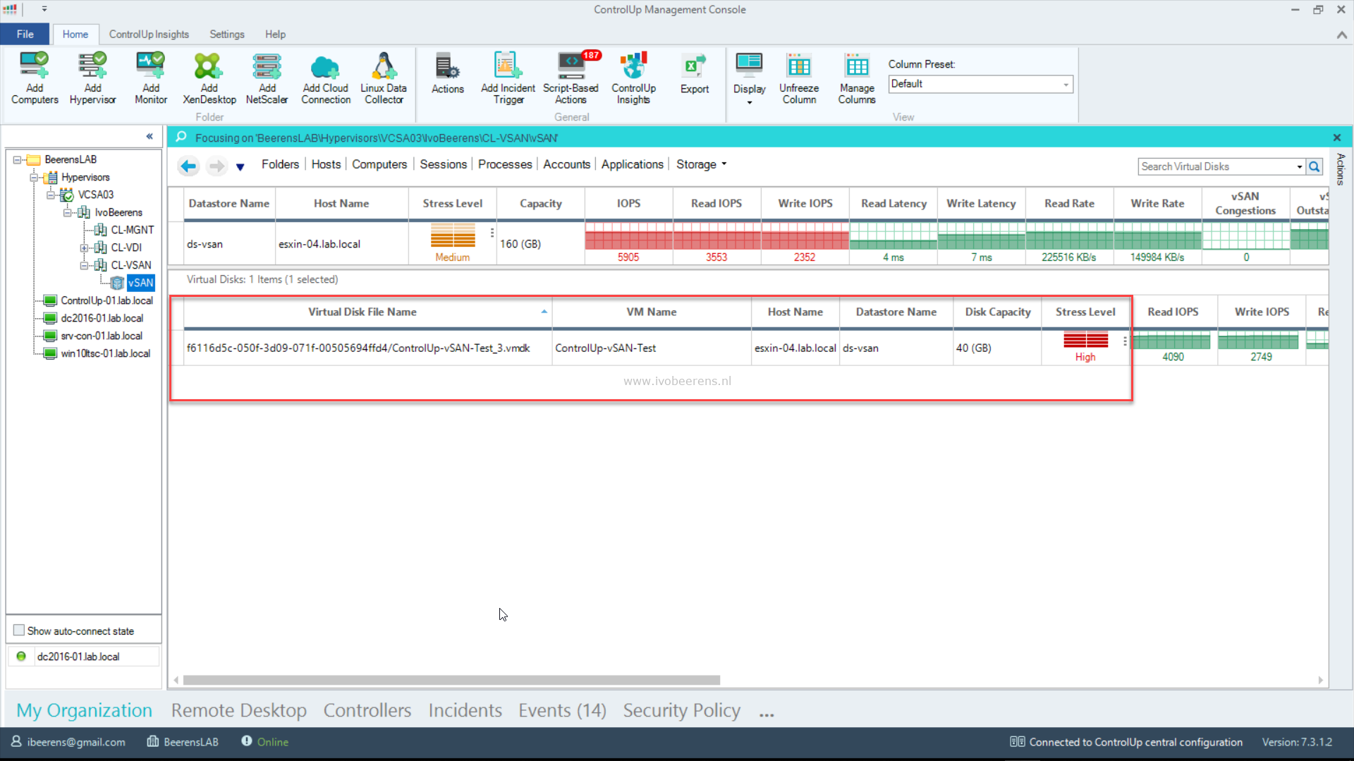
Task: Click the search magnifier button
Action: pos(1315,166)
